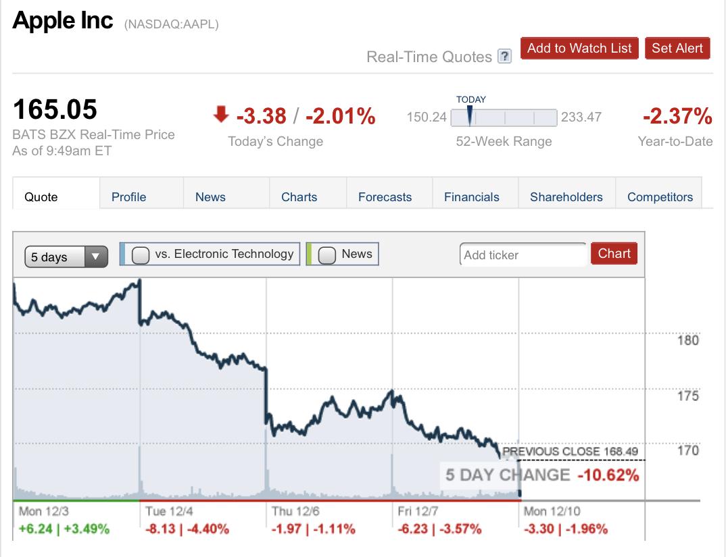Screen dimensions: 726x557
Task: Click the Add ticker input field
Action: [523, 255]
